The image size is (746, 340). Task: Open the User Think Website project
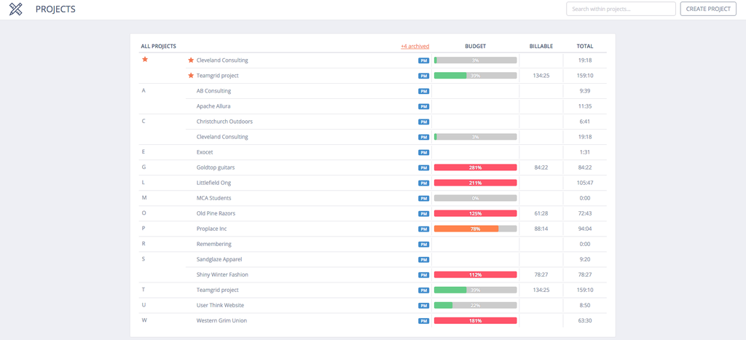220,305
